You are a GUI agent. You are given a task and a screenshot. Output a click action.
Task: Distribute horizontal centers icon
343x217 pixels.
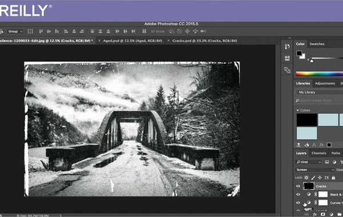click(125, 31)
